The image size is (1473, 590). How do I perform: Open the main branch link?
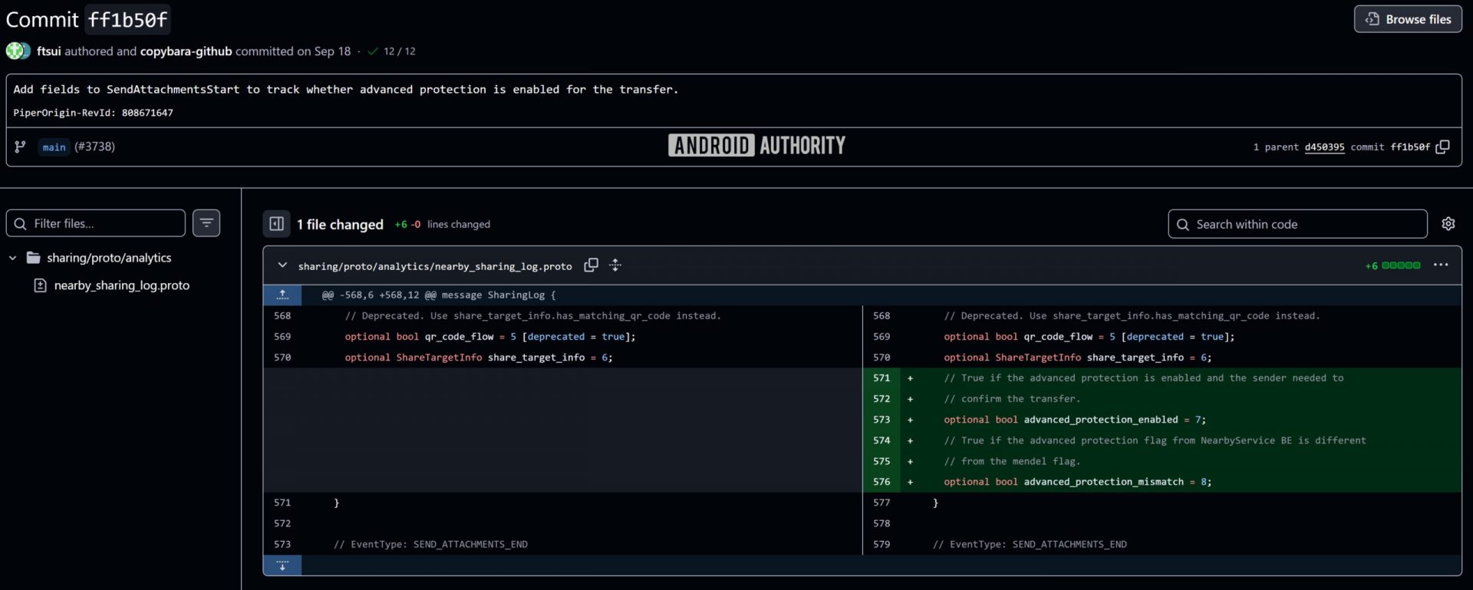coord(54,147)
